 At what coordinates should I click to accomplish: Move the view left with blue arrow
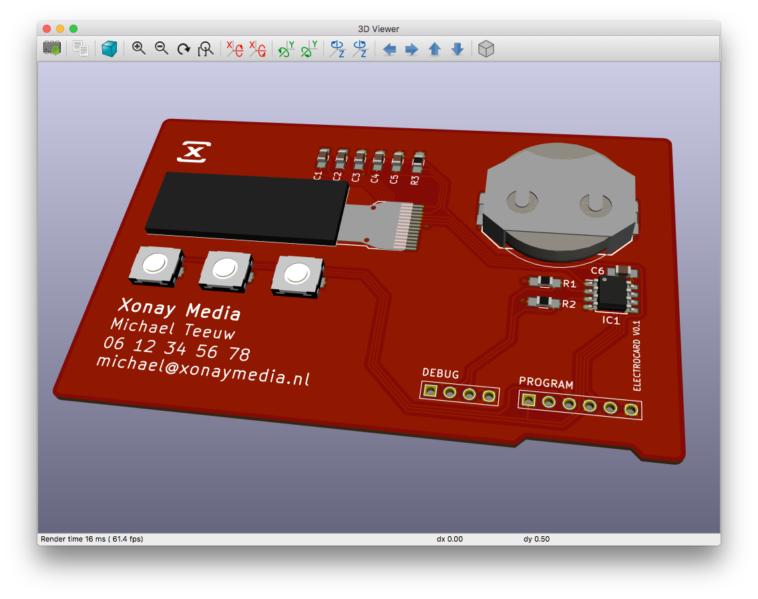tap(389, 49)
